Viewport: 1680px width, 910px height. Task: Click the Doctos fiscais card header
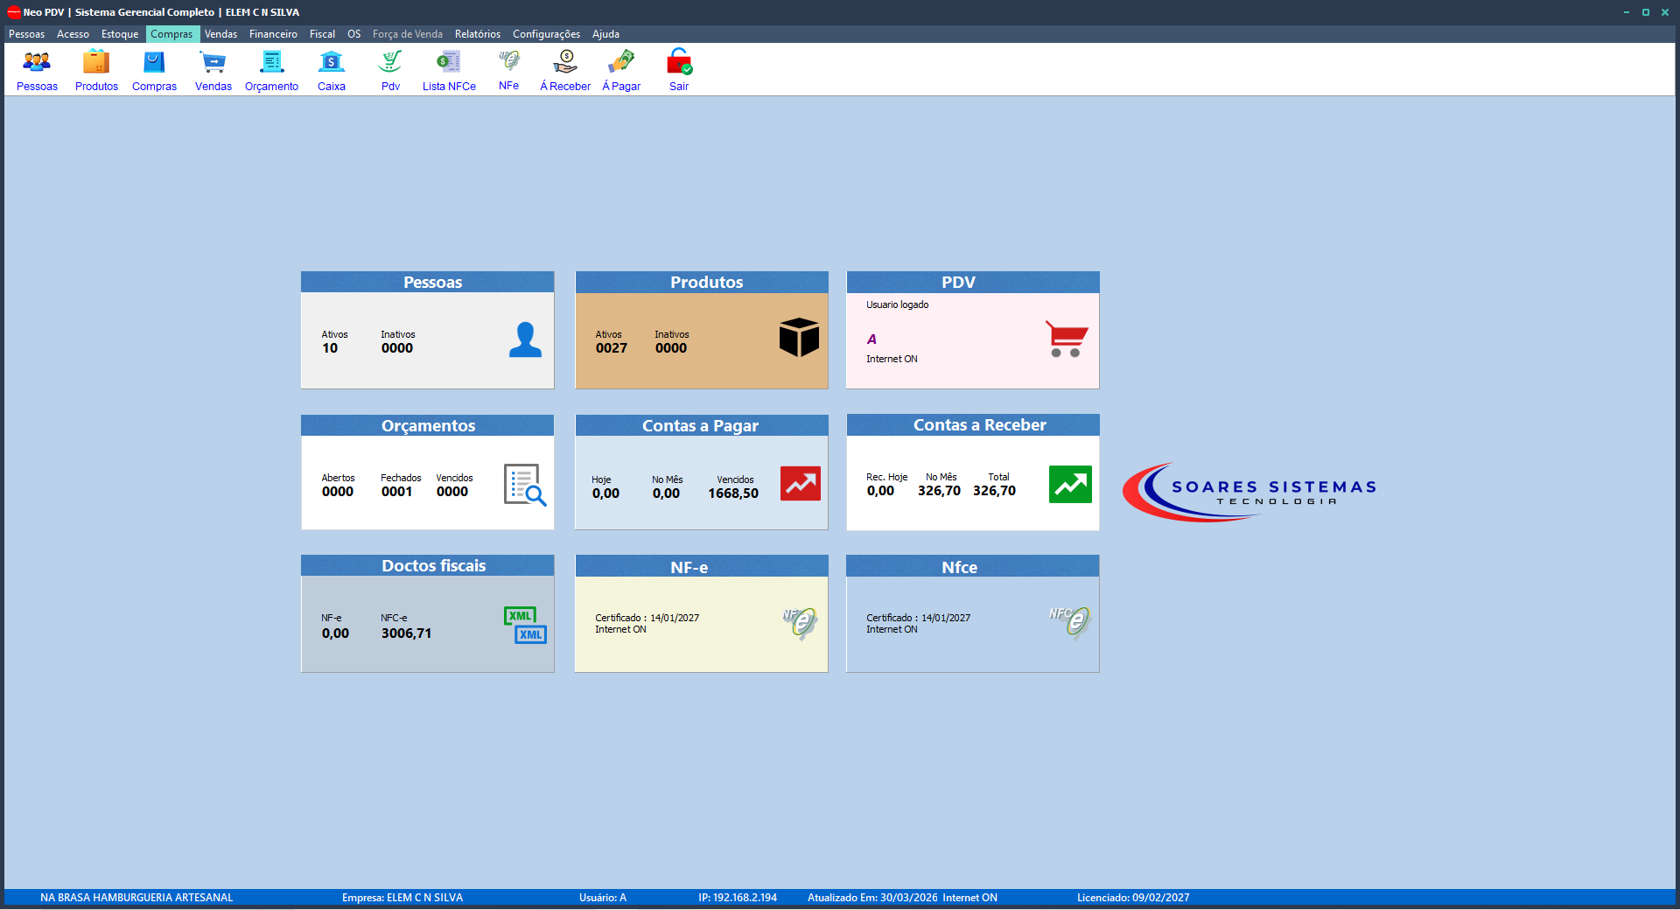(427, 565)
